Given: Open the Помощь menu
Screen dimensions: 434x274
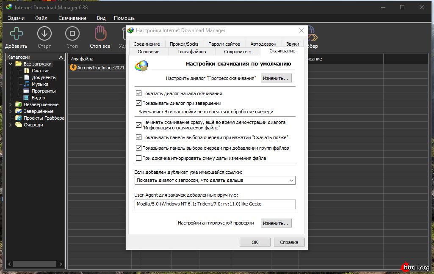Looking at the screenshot, I should pyautogui.click(x=124, y=18).
